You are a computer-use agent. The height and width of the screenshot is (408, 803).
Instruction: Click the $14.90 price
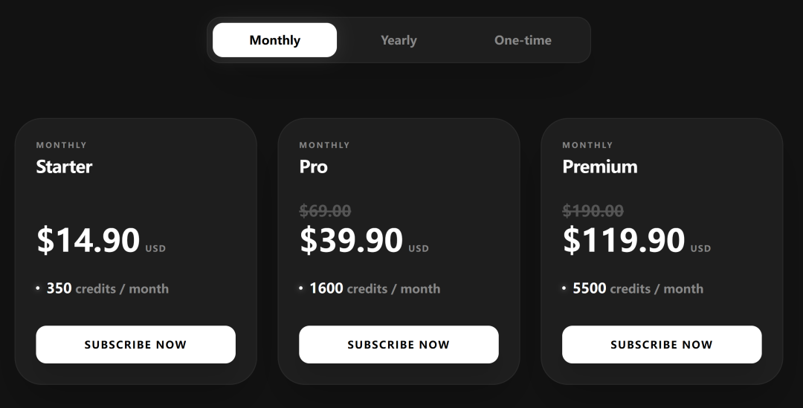pyautogui.click(x=88, y=240)
